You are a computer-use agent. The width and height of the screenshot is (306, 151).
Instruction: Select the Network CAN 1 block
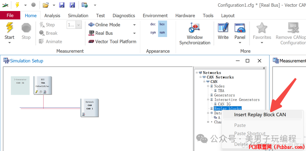pyautogui.click(x=90, y=108)
